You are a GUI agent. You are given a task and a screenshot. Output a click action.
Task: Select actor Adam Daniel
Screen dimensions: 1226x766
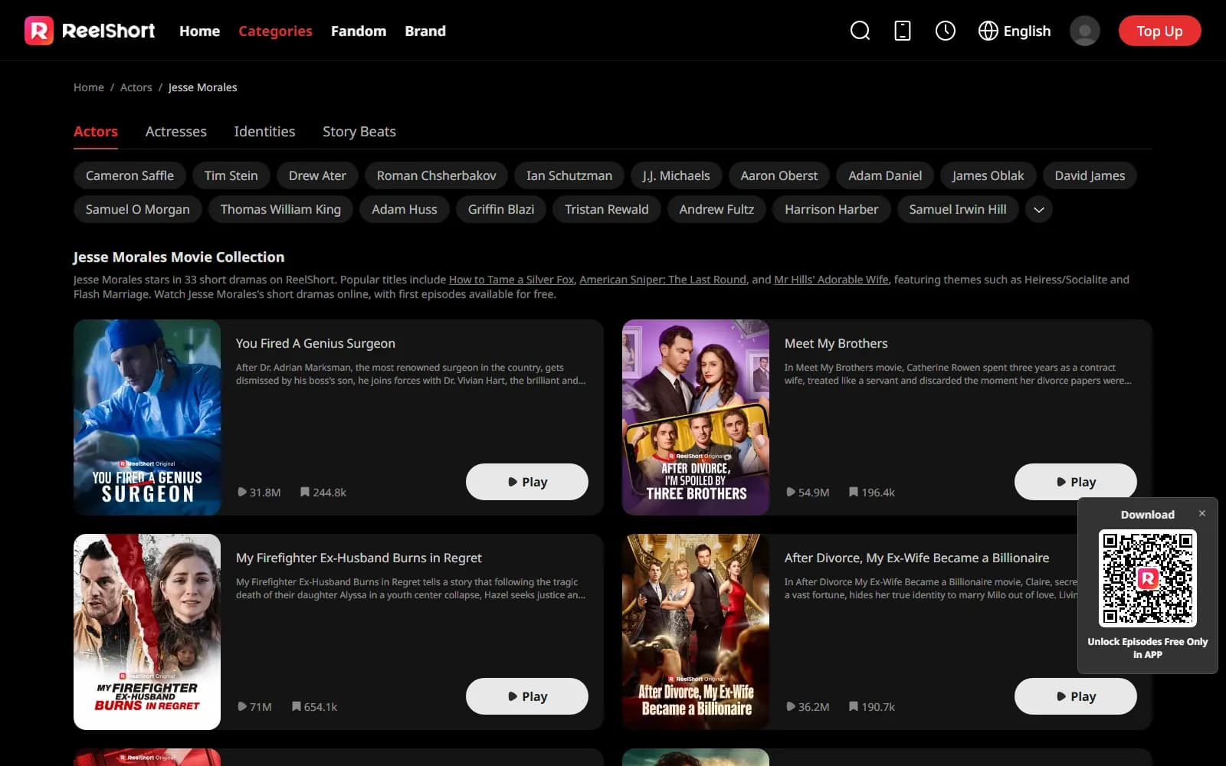885,175
